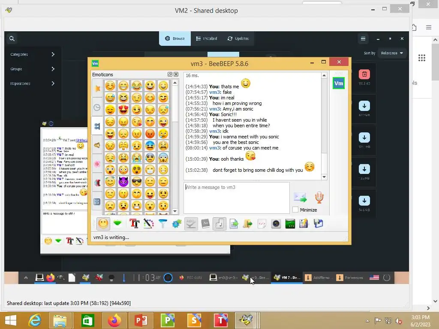The width and height of the screenshot is (439, 329).
Task: Insert the purple devil emoji
Action: (x=123, y=182)
